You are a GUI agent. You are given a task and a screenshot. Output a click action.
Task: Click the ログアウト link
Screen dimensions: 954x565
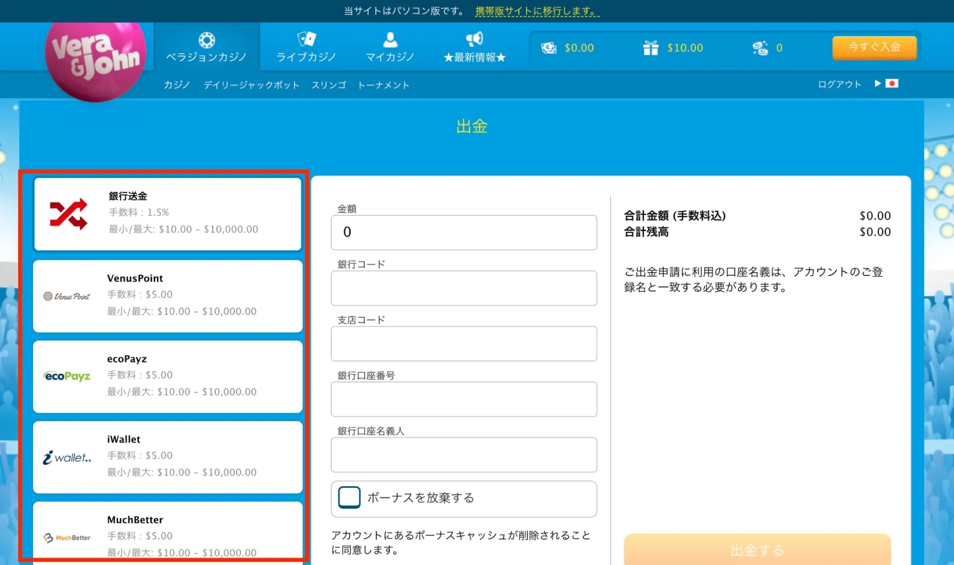coord(839,84)
